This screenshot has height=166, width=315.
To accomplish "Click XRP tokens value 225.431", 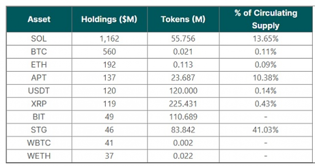I will (183, 104).
